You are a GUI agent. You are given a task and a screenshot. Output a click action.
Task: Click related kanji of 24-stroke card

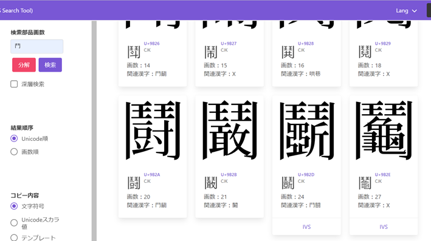tap(315, 205)
